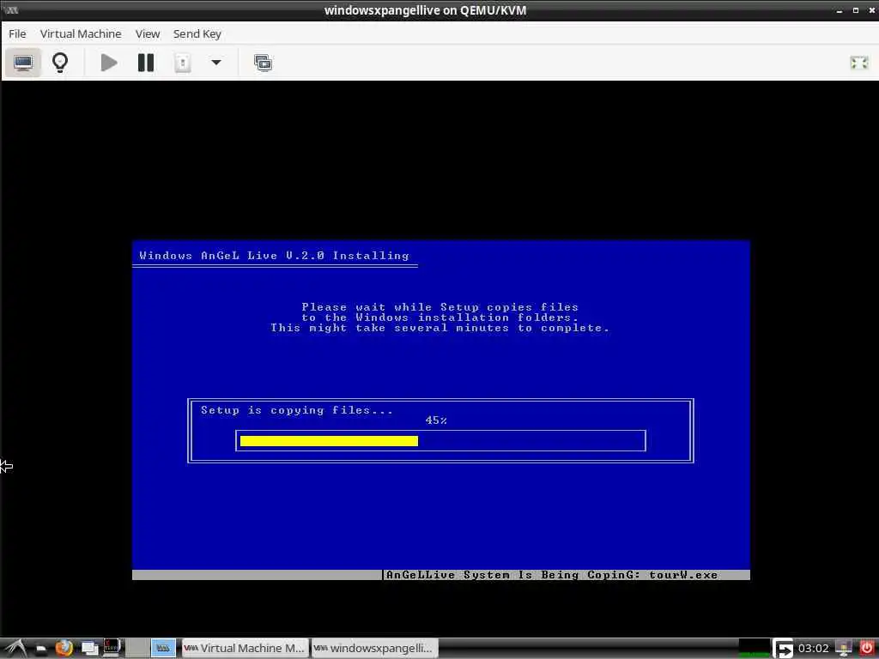Show the graphical console view
Viewport: 879px width, 659px height.
pos(23,63)
